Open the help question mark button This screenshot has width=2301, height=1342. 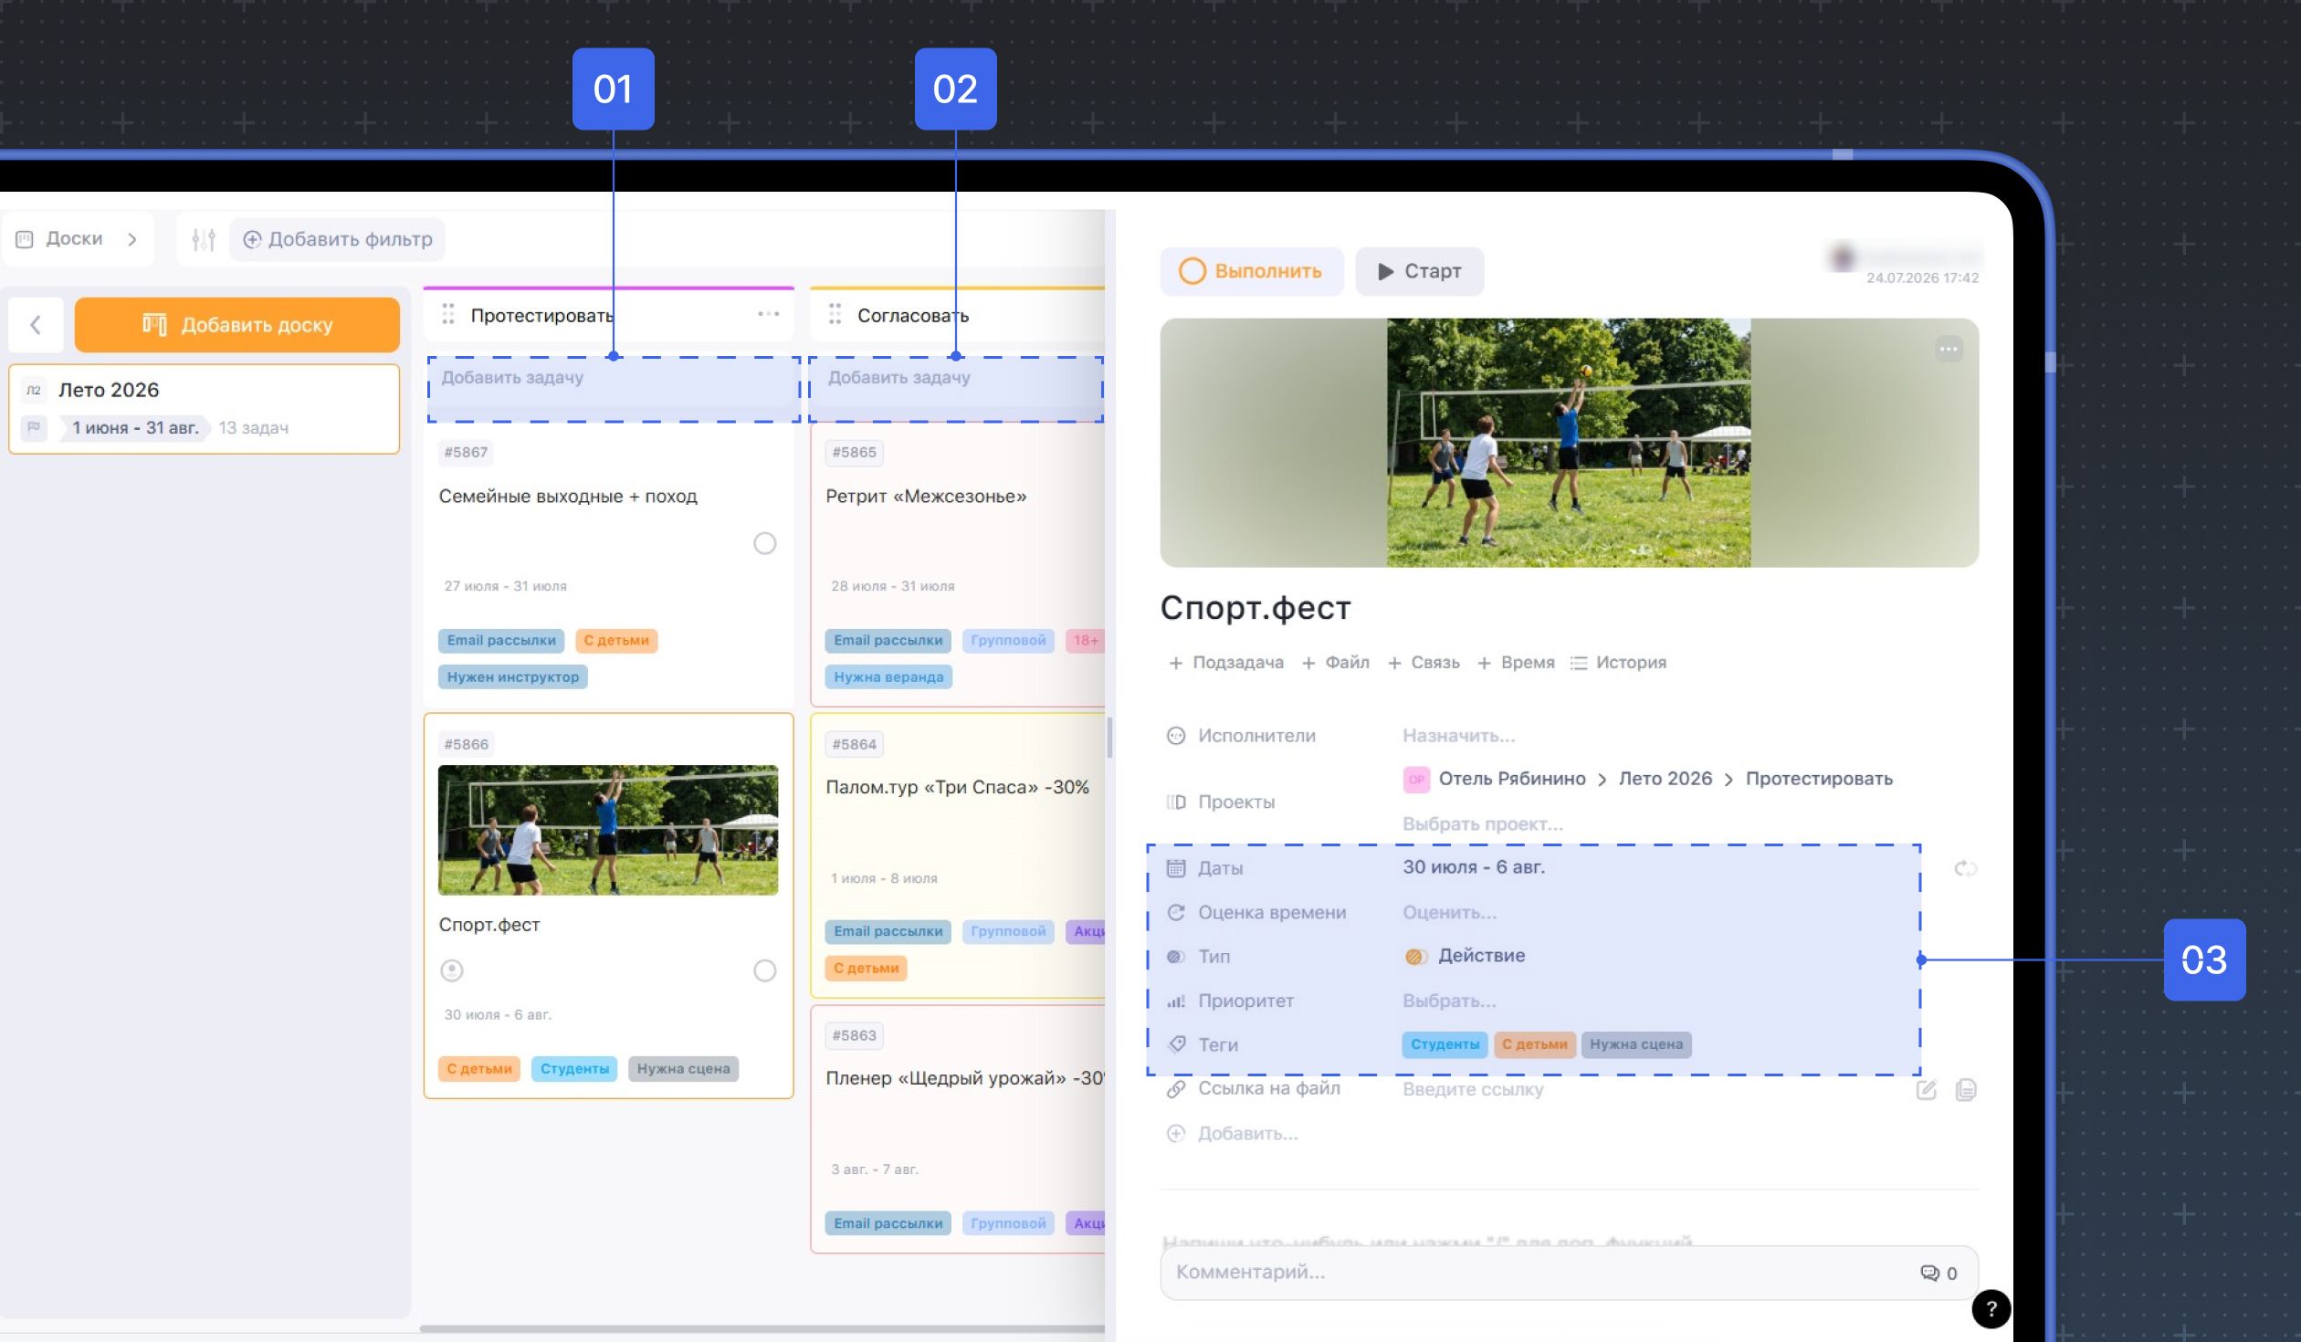click(x=1991, y=1308)
